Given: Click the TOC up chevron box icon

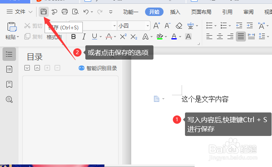Looking at the screenshot, I should (x=37, y=68).
